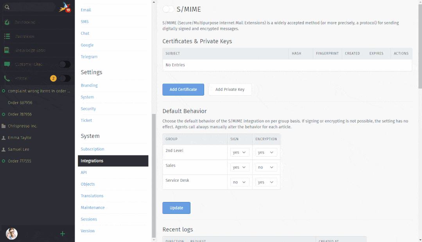Toggle the Phone availability switch
The height and width of the screenshot is (242, 422).
[x=65, y=78]
